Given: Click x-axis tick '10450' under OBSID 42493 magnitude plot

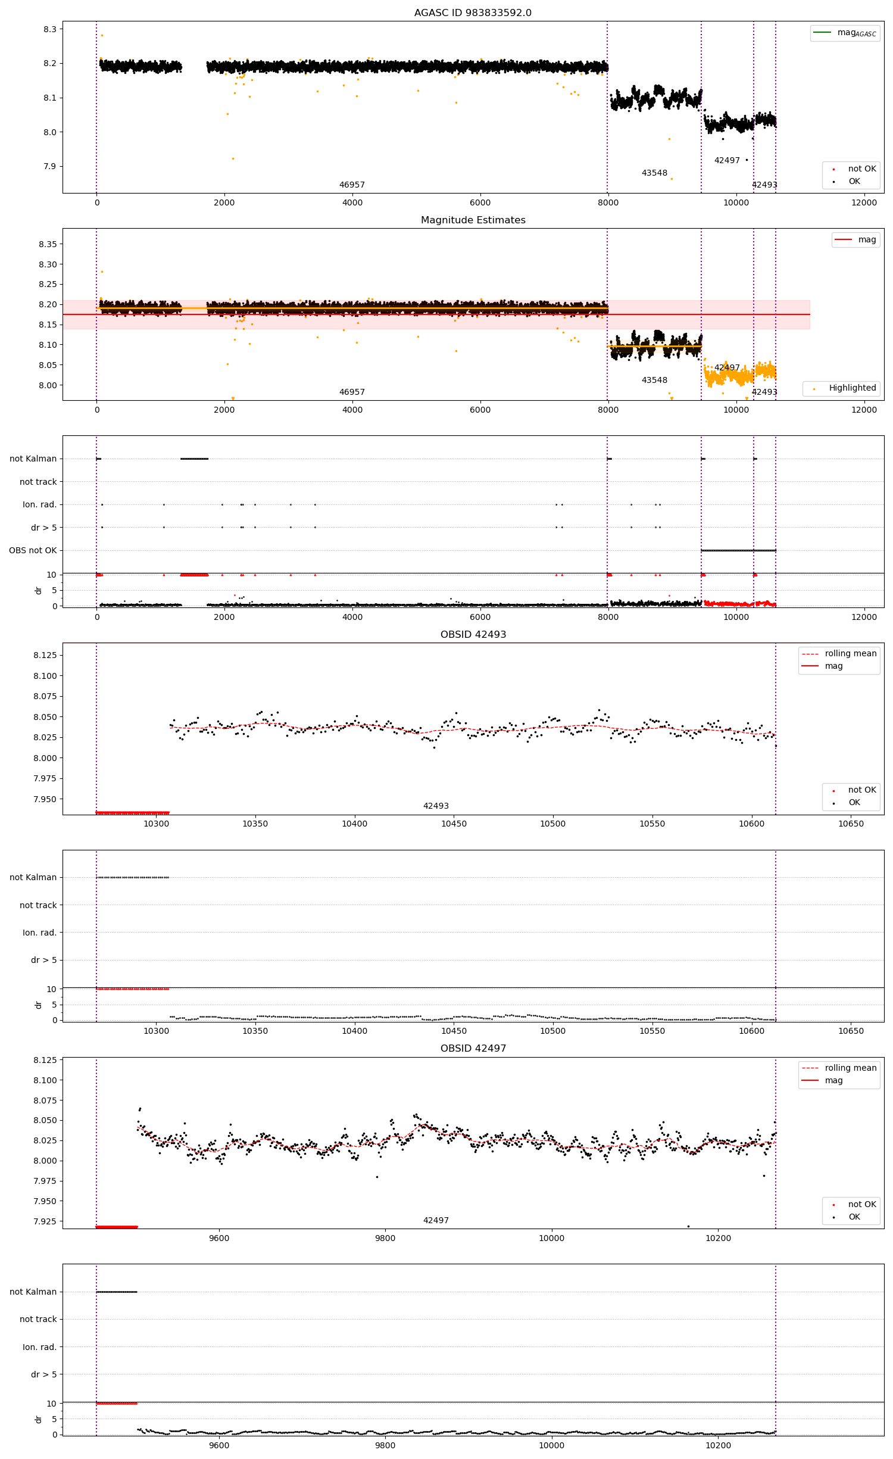Looking at the screenshot, I should 454,824.
